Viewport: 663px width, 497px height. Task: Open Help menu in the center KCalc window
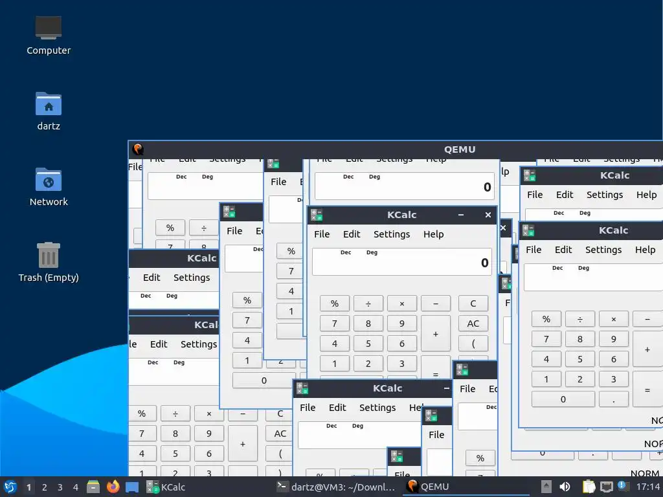[x=433, y=234]
